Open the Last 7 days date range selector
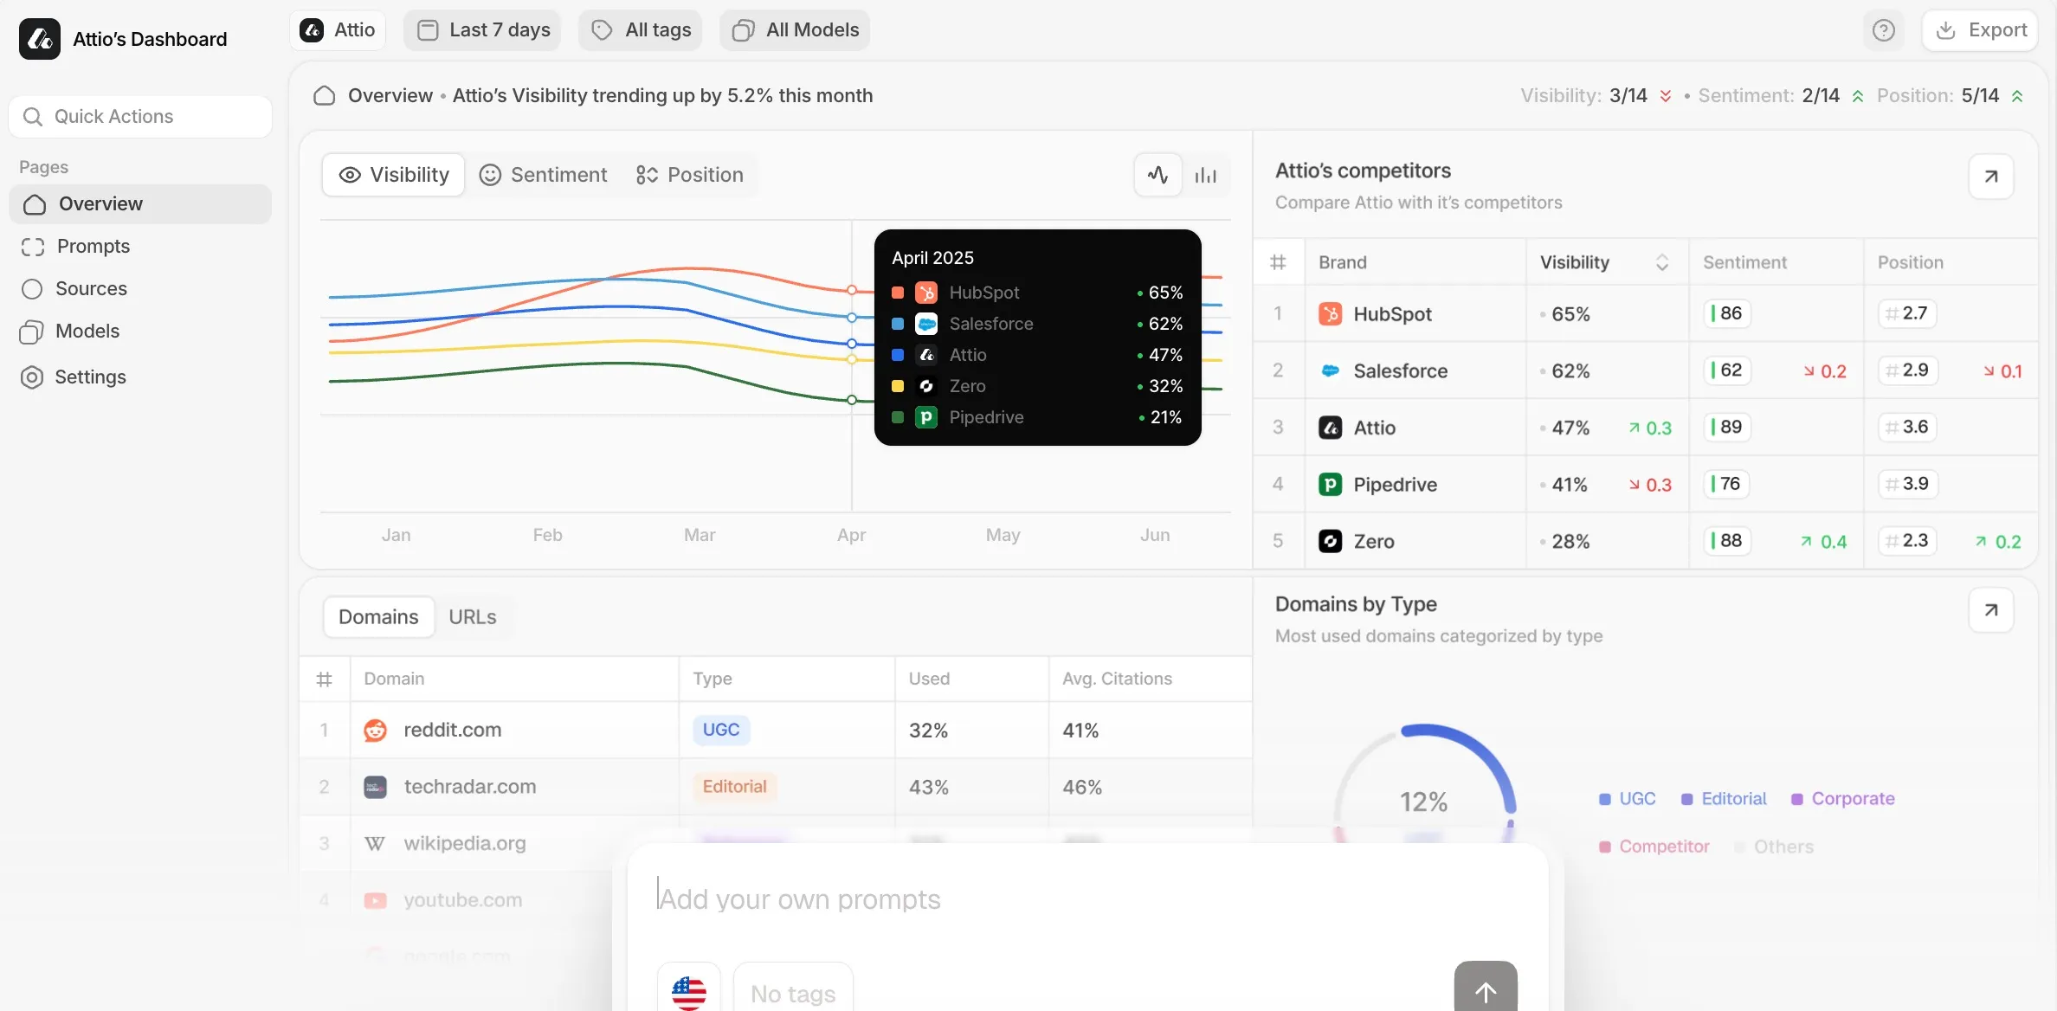 coord(481,29)
